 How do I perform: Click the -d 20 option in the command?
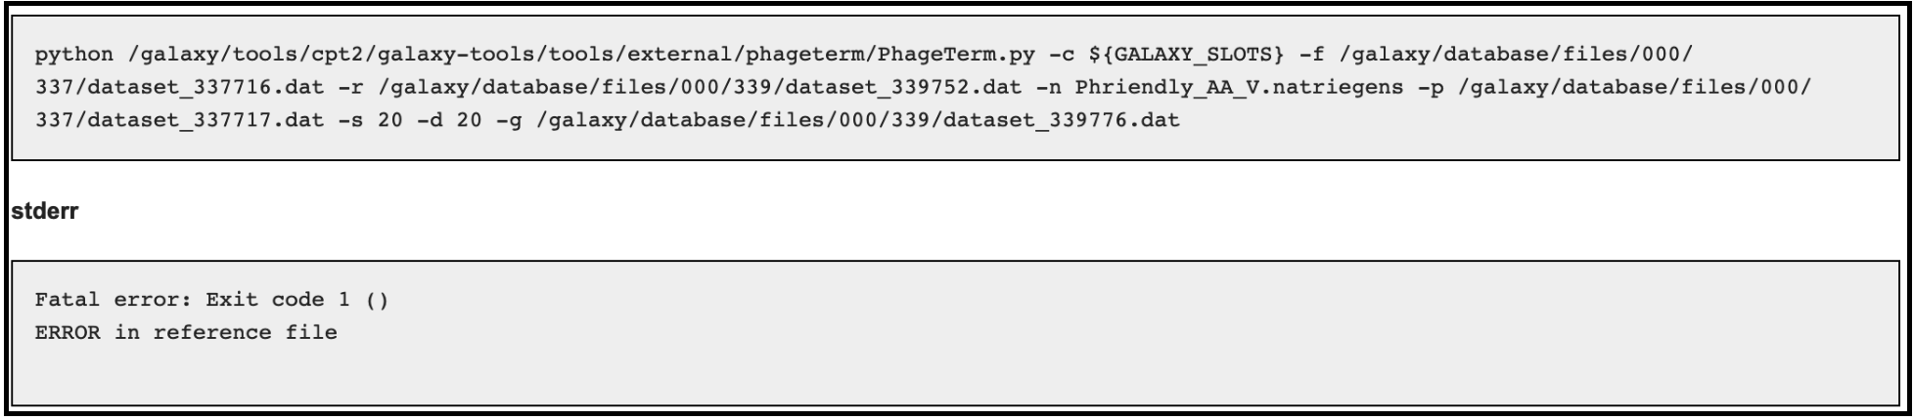click(x=450, y=121)
